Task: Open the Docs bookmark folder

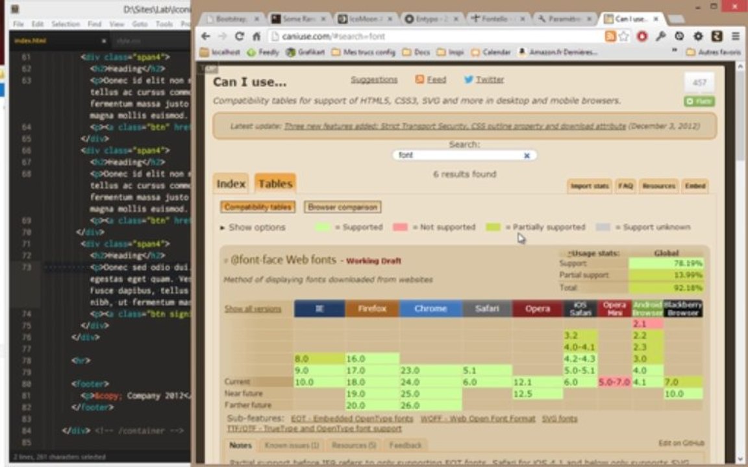Action: pos(416,52)
